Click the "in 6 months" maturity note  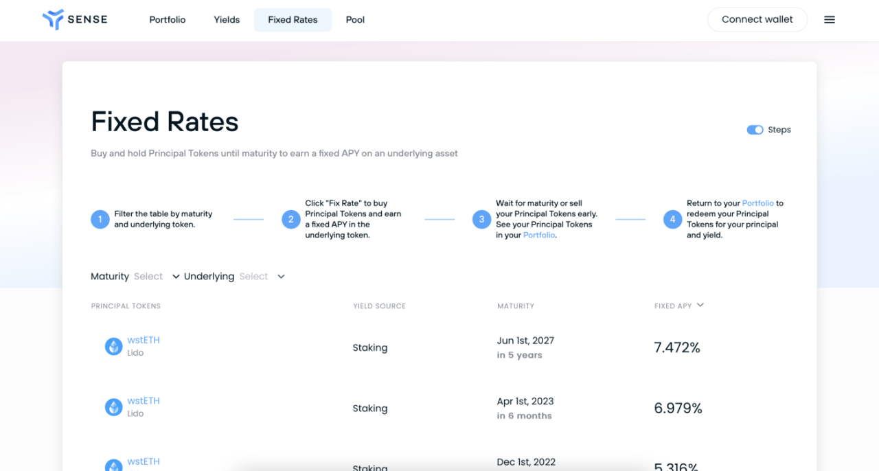coord(524,415)
